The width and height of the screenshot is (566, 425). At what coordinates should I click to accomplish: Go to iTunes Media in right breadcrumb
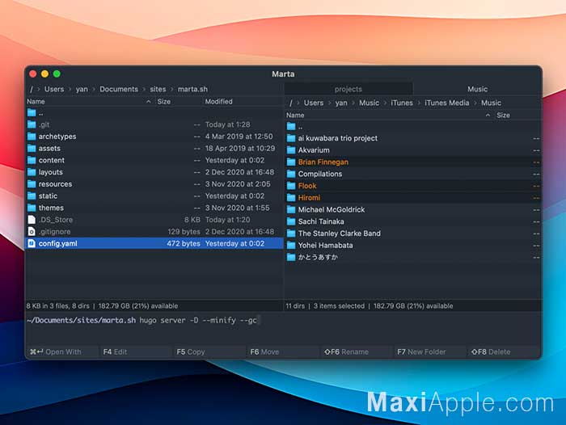point(447,103)
